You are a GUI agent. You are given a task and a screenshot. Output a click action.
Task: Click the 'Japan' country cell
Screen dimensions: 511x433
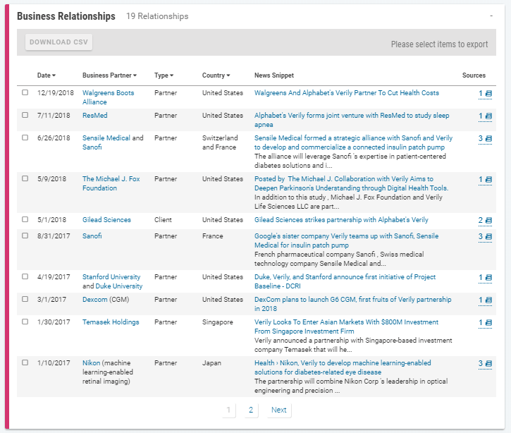click(211, 363)
